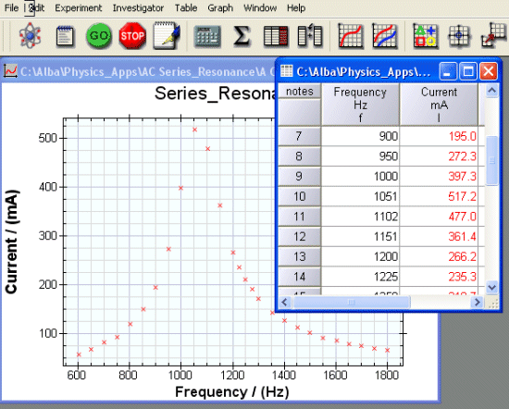Click frequency cell 1225
Screen dimensions: 509x409
tap(360, 277)
